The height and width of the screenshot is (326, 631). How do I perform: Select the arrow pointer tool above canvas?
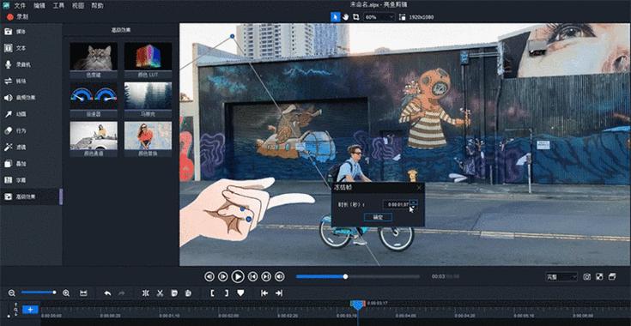click(335, 17)
